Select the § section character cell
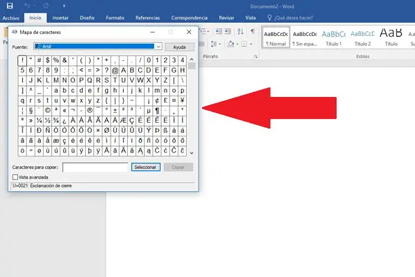The image size is (415, 277). click(30, 110)
